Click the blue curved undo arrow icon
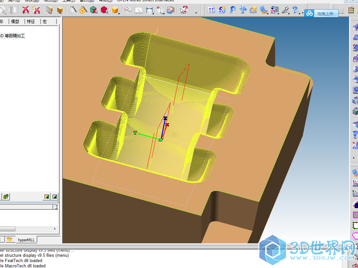 tap(232, 10)
